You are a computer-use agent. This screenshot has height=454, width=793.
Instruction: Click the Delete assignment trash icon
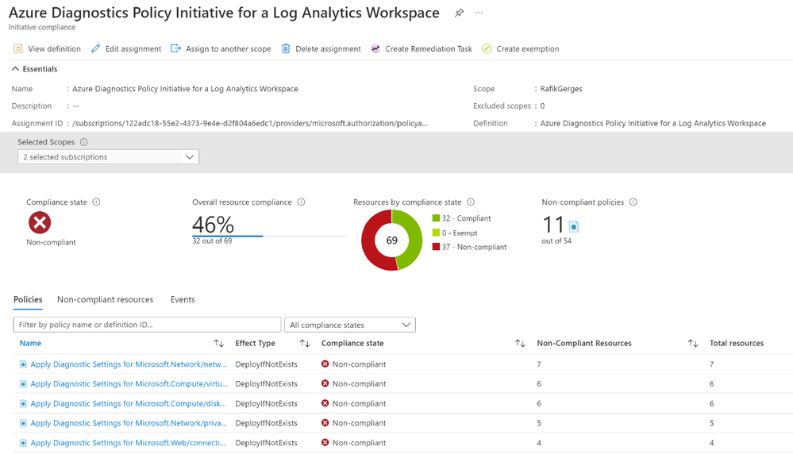286,48
